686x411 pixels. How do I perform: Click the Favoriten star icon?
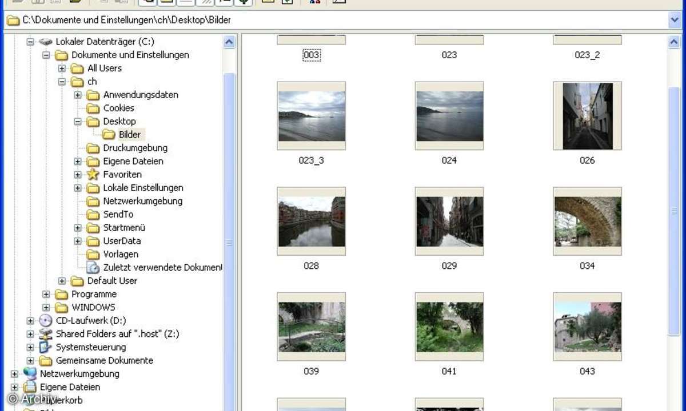93,175
